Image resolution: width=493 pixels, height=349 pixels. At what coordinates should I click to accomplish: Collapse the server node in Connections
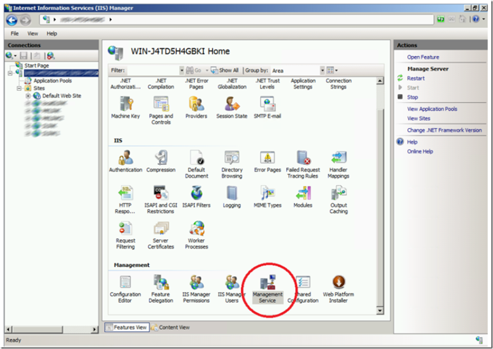click(x=10, y=73)
